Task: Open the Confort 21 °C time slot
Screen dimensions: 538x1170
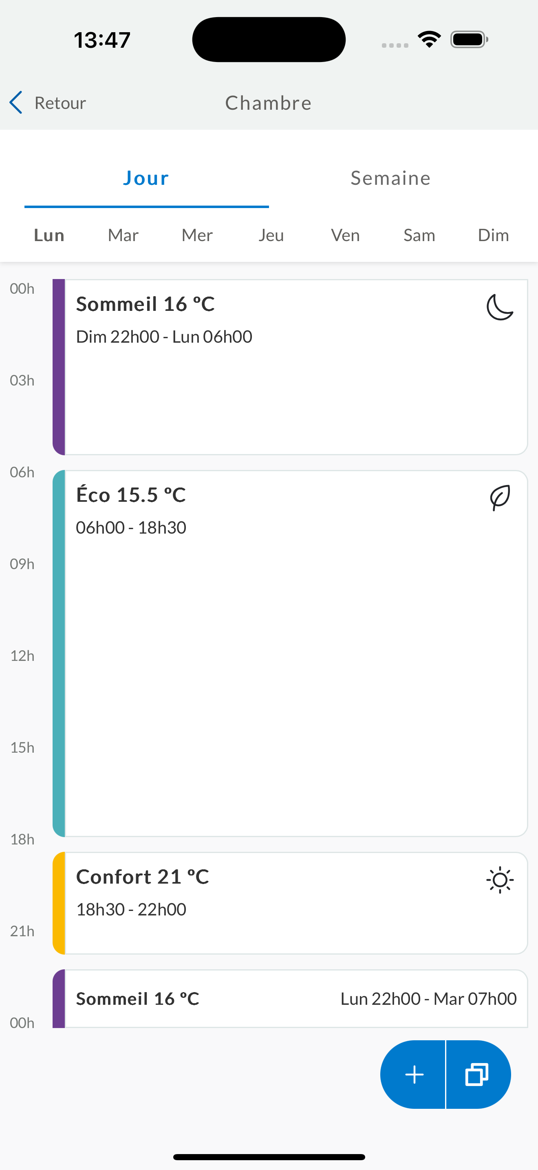Action: point(290,903)
